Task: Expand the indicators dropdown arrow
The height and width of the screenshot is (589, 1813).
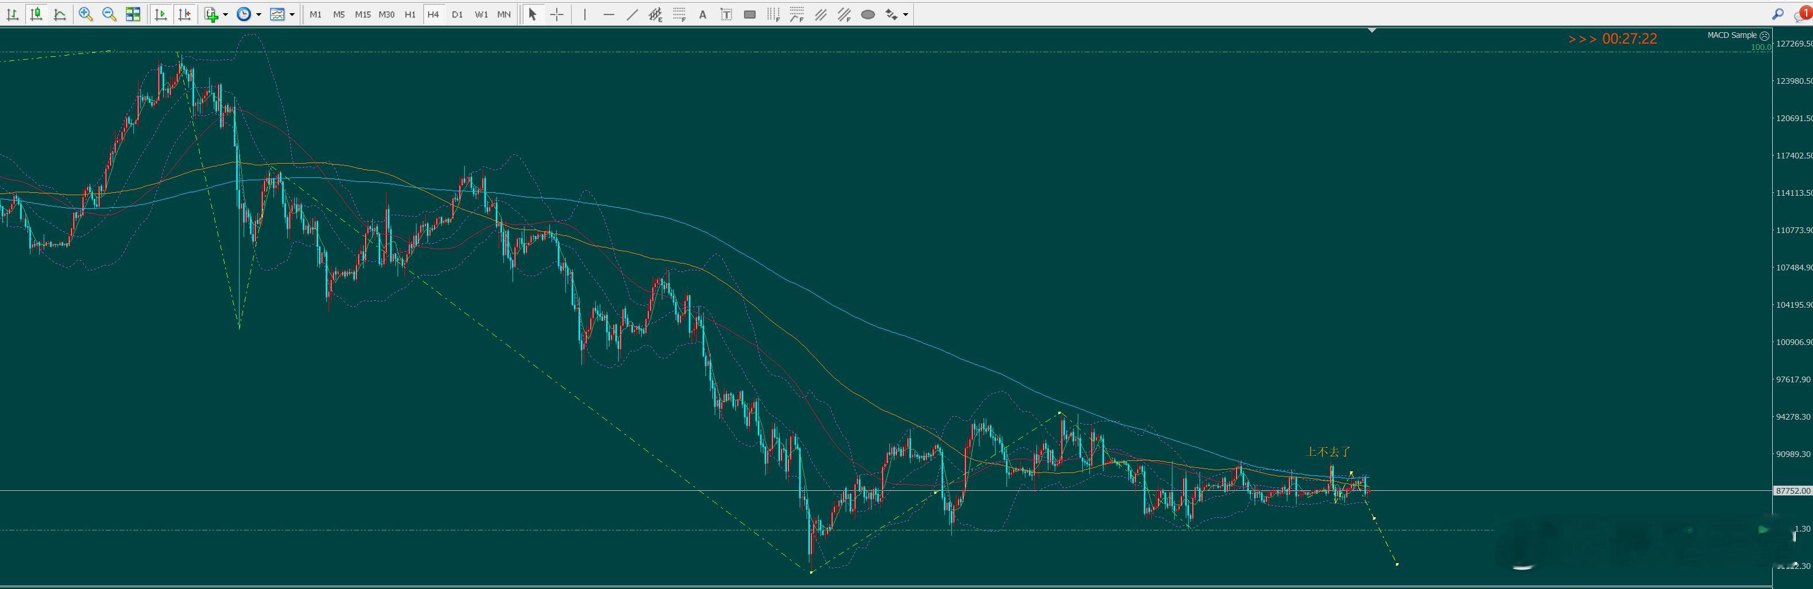Action: 225,14
